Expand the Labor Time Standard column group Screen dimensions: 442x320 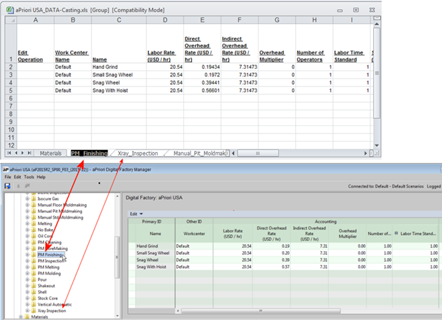[x=397, y=233]
